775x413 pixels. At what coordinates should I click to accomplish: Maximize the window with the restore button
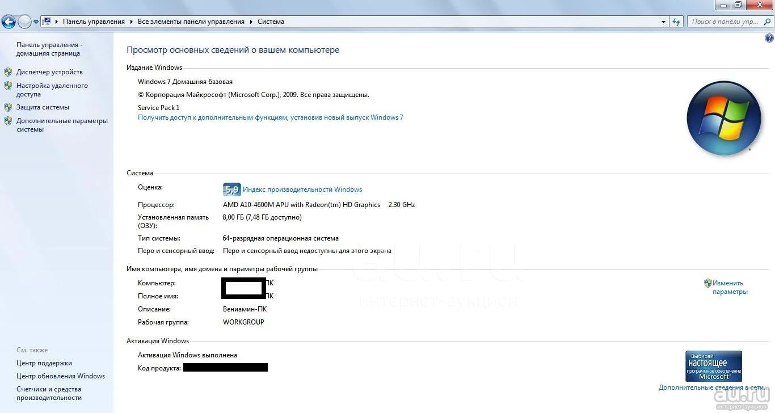pyautogui.click(x=738, y=5)
